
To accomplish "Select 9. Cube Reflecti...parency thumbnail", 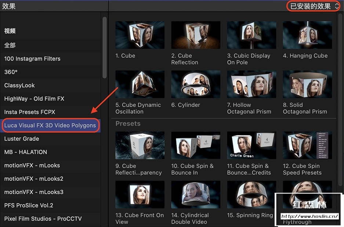I will (x=140, y=145).
